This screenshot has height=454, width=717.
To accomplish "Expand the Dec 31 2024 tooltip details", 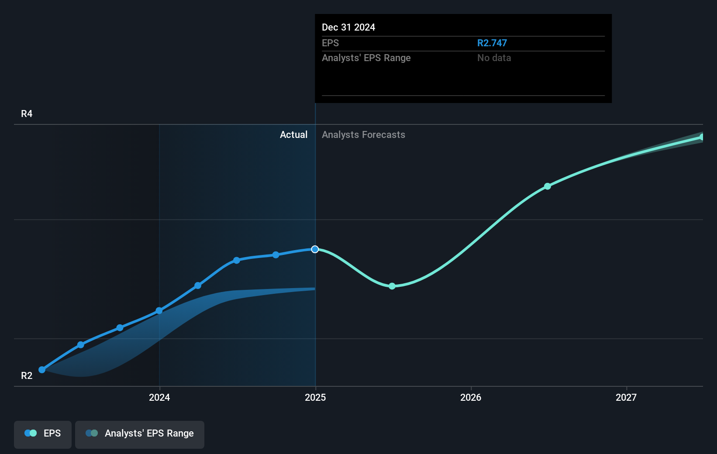I will click(348, 27).
